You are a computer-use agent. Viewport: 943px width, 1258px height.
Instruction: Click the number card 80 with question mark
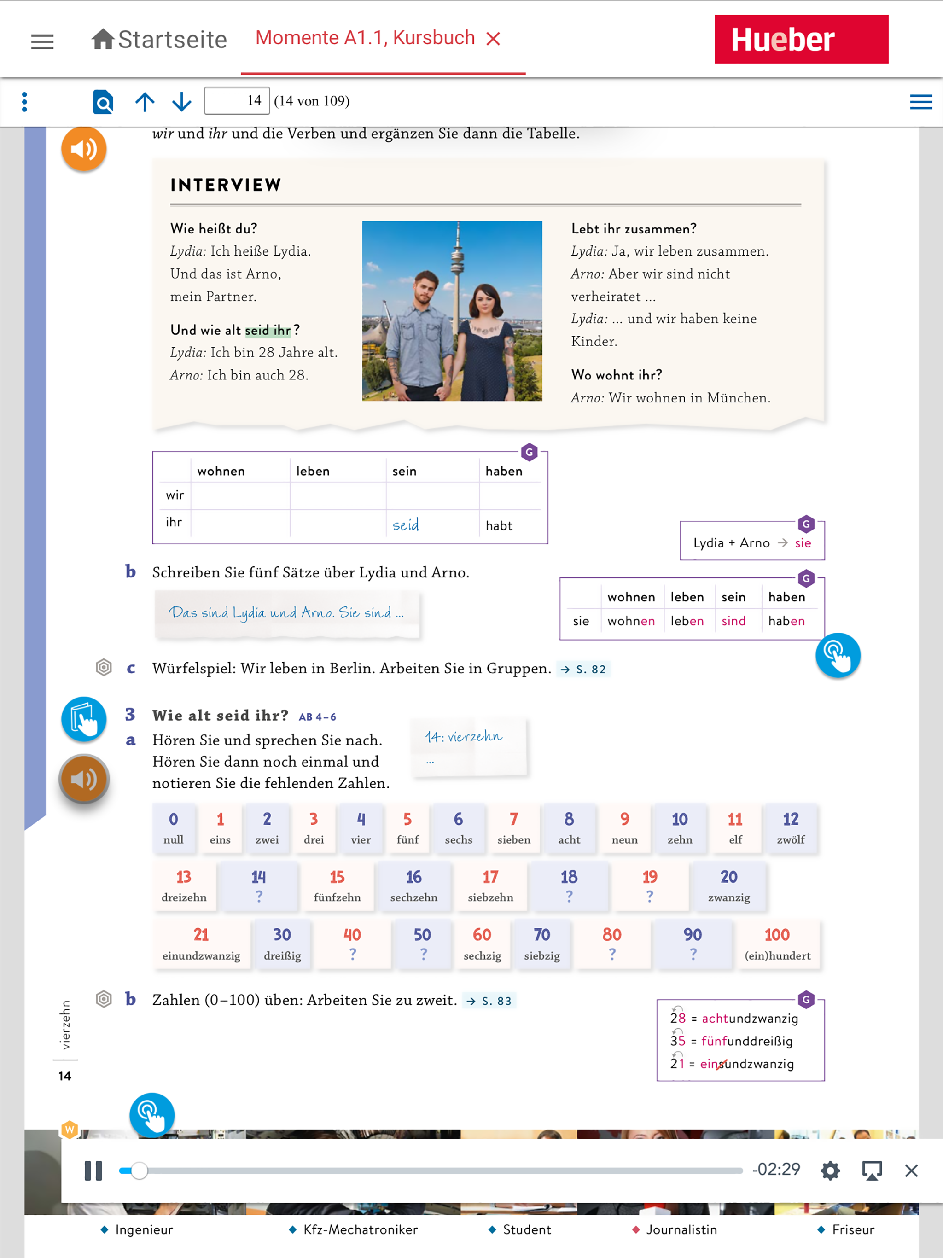(612, 943)
